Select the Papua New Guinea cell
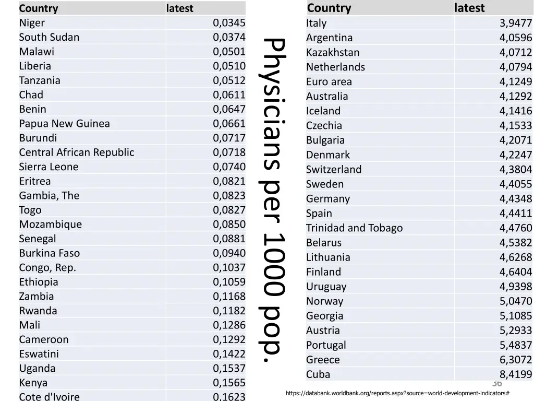534x401 pixels. (92, 123)
